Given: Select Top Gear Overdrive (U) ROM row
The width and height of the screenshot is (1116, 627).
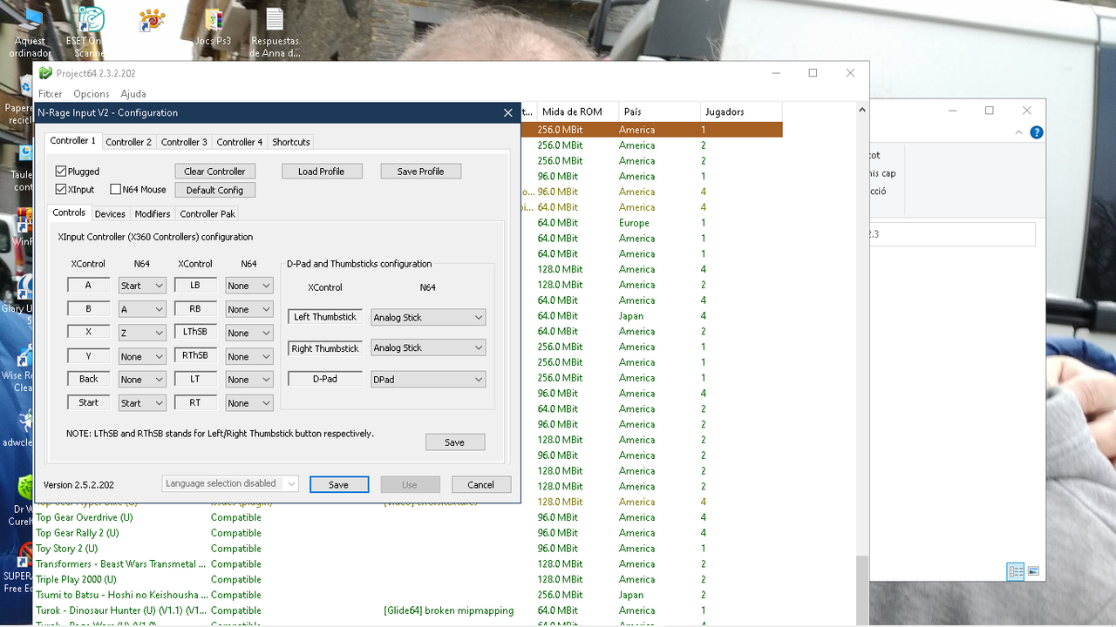Looking at the screenshot, I should coord(408,517).
